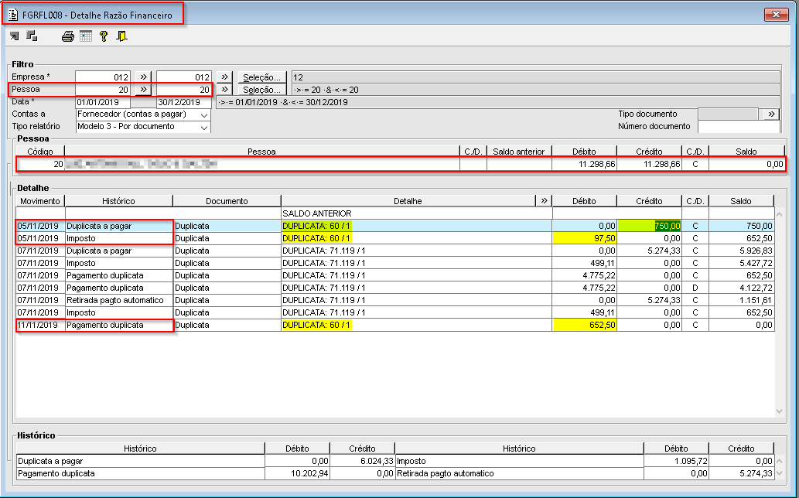Click the printer icon in the toolbar

68,36
